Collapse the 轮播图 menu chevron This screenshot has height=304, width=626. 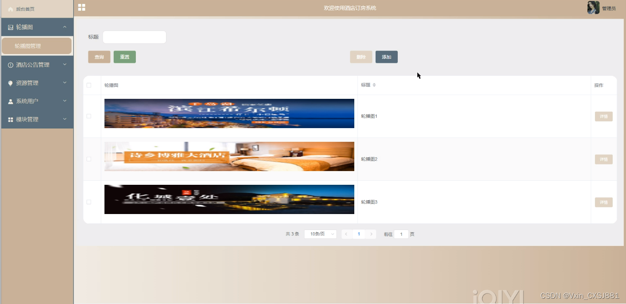click(x=65, y=27)
